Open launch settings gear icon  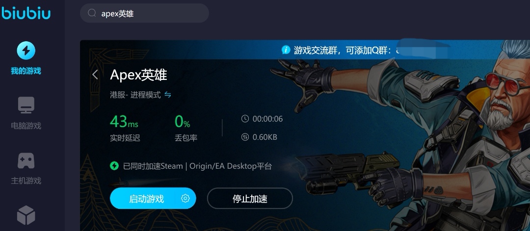click(x=185, y=198)
